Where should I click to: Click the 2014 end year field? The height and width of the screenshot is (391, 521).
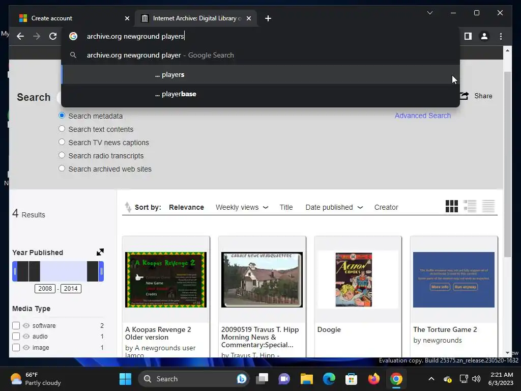pos(70,288)
